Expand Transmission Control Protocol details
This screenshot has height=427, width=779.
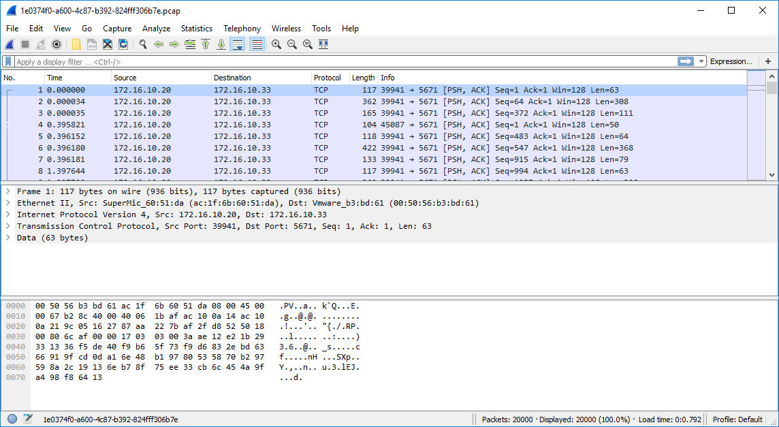[x=8, y=226]
